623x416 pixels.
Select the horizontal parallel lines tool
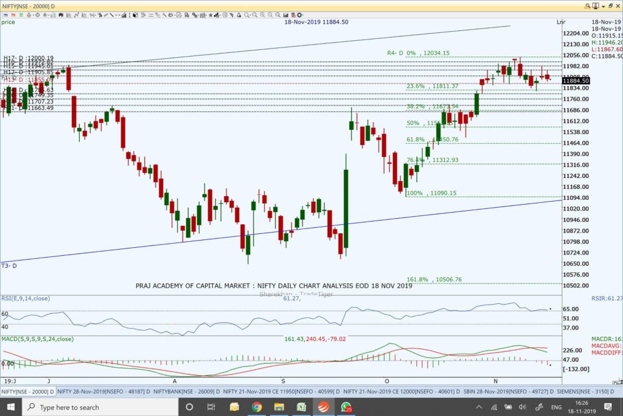[151, 15]
